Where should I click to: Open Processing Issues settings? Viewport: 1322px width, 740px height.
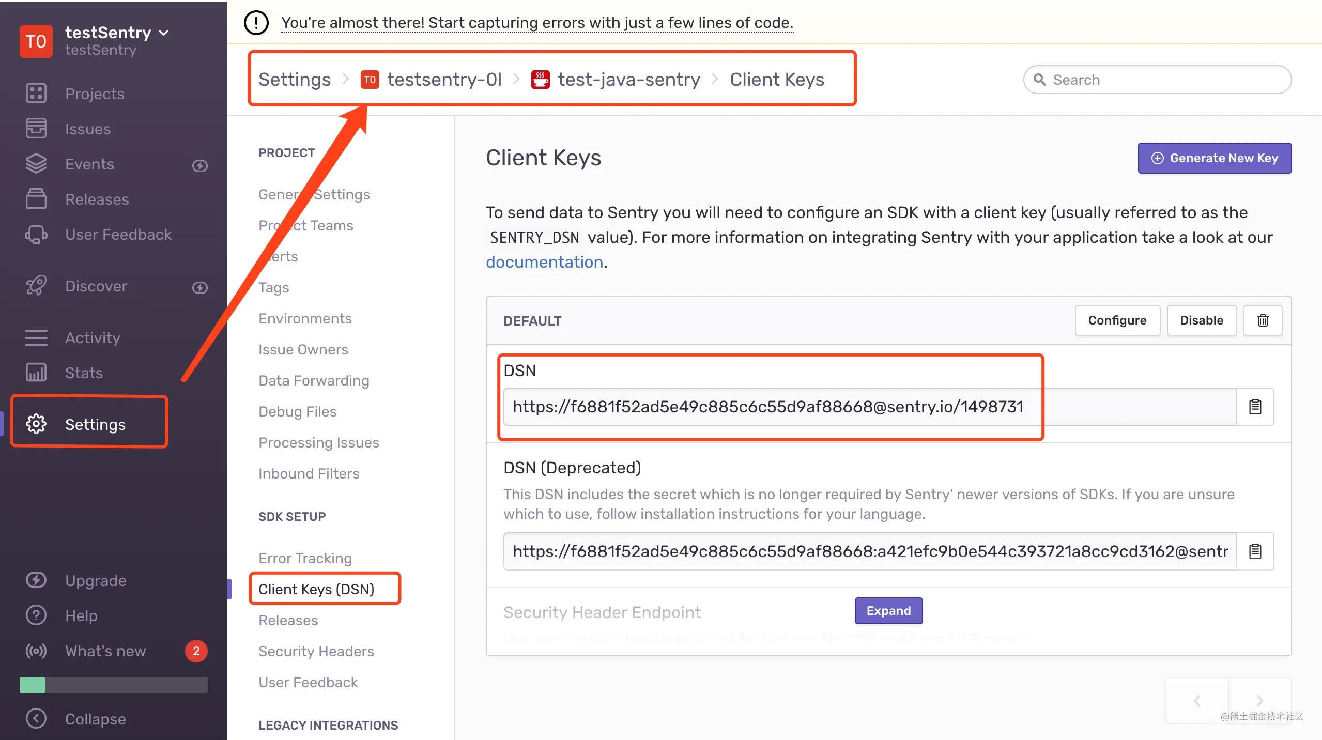tap(319, 442)
